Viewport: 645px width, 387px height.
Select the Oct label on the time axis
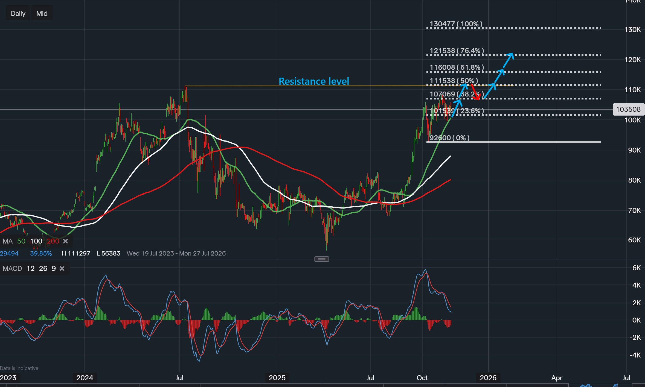point(422,378)
